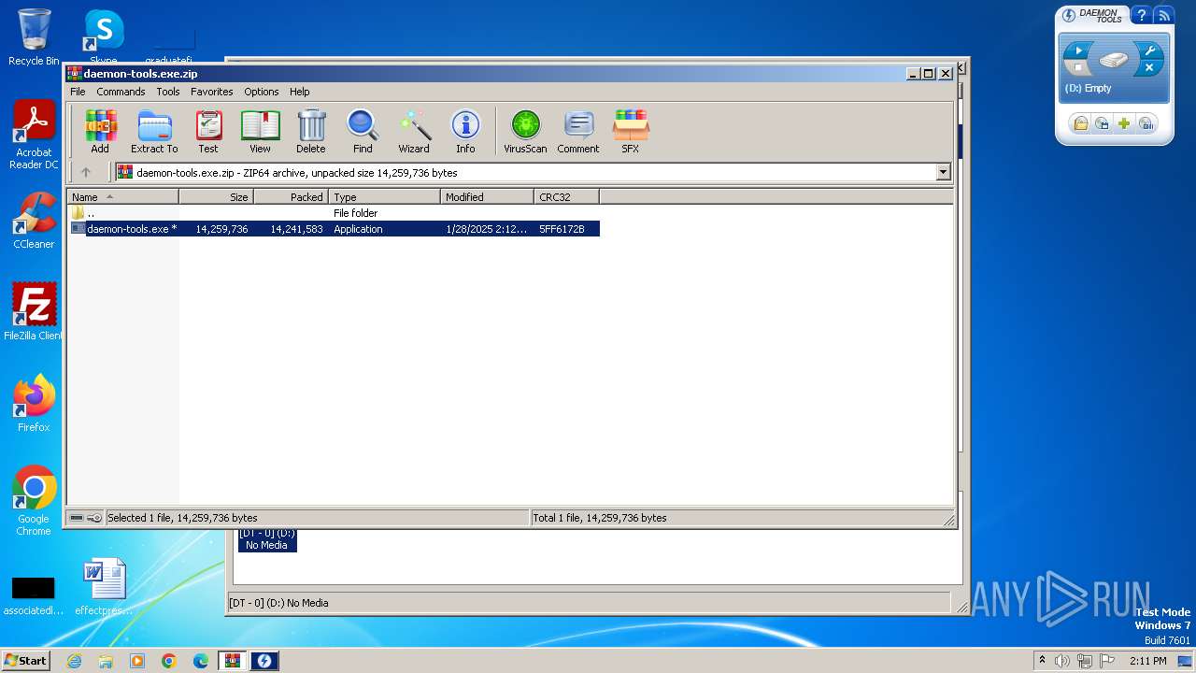The height and width of the screenshot is (673, 1196).
Task: Click the DT-0 No Media drive item
Action: coord(267,539)
